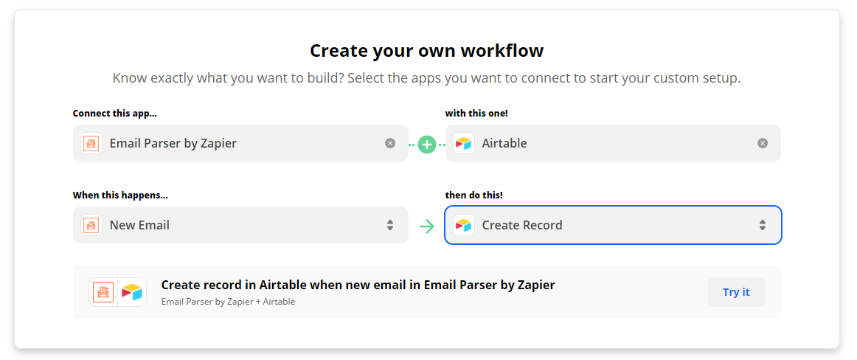
Task: Click the Airtable icon in workflow summary
Action: click(x=132, y=292)
